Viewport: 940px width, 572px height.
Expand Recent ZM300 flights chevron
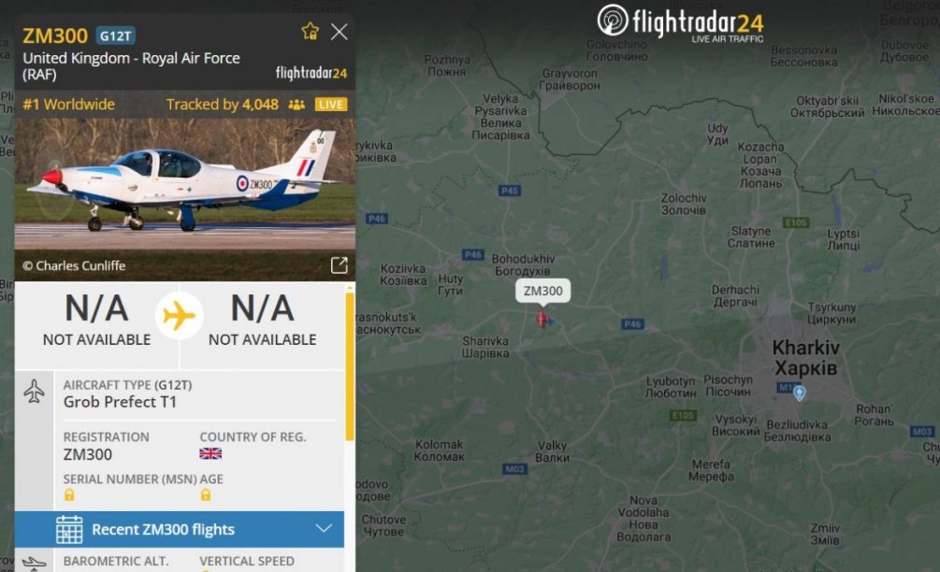point(324,529)
